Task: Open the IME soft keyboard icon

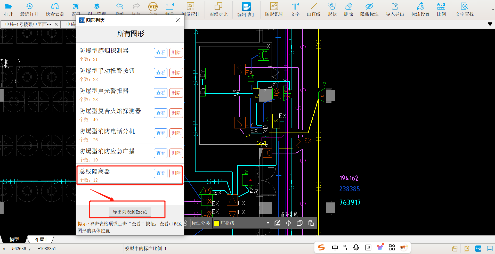Action: 368,248
